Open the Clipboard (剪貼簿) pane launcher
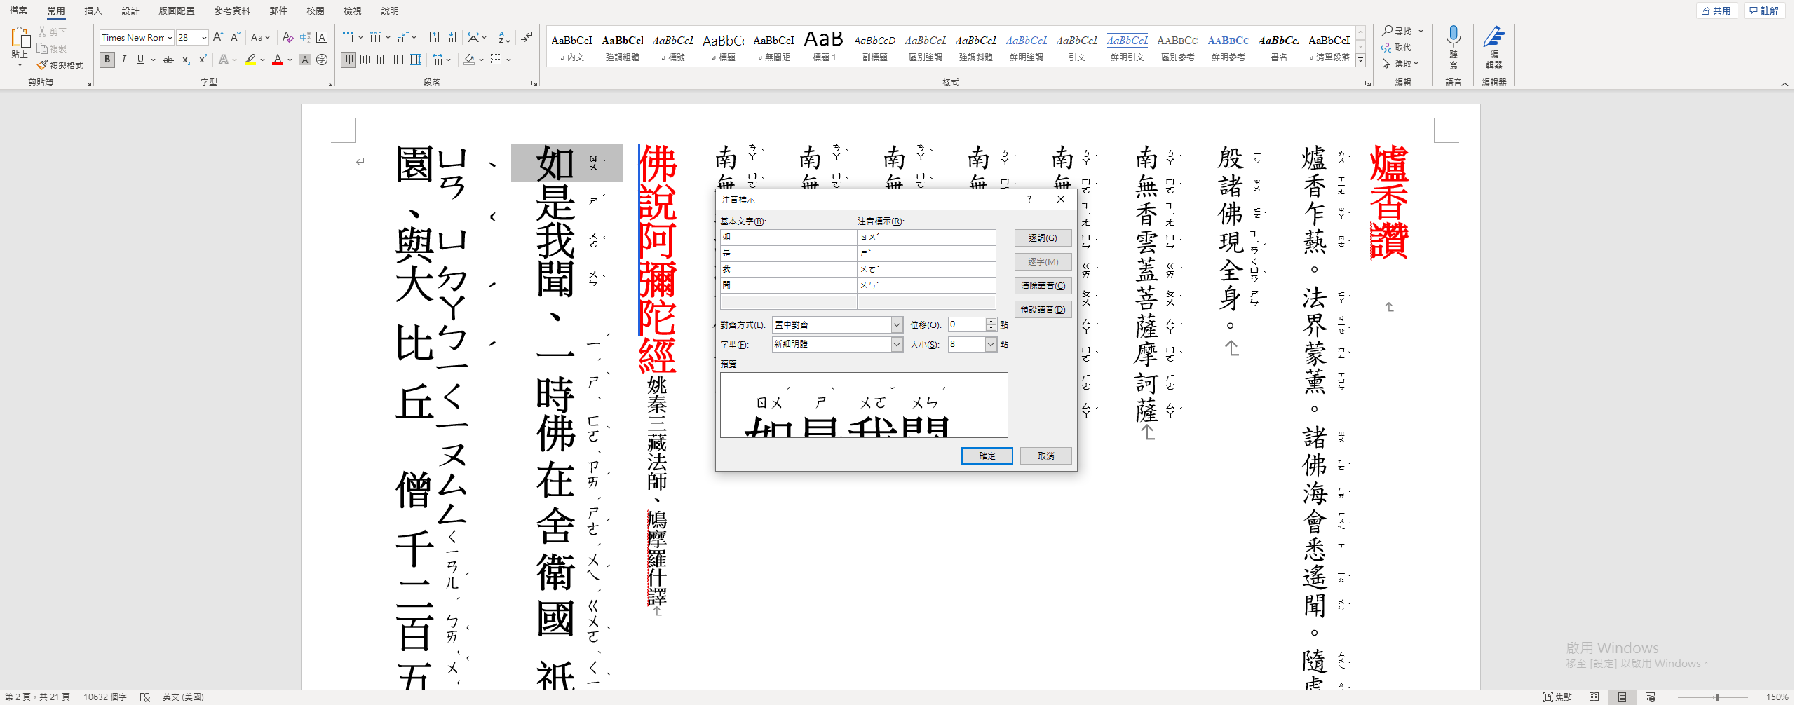 pos(88,83)
